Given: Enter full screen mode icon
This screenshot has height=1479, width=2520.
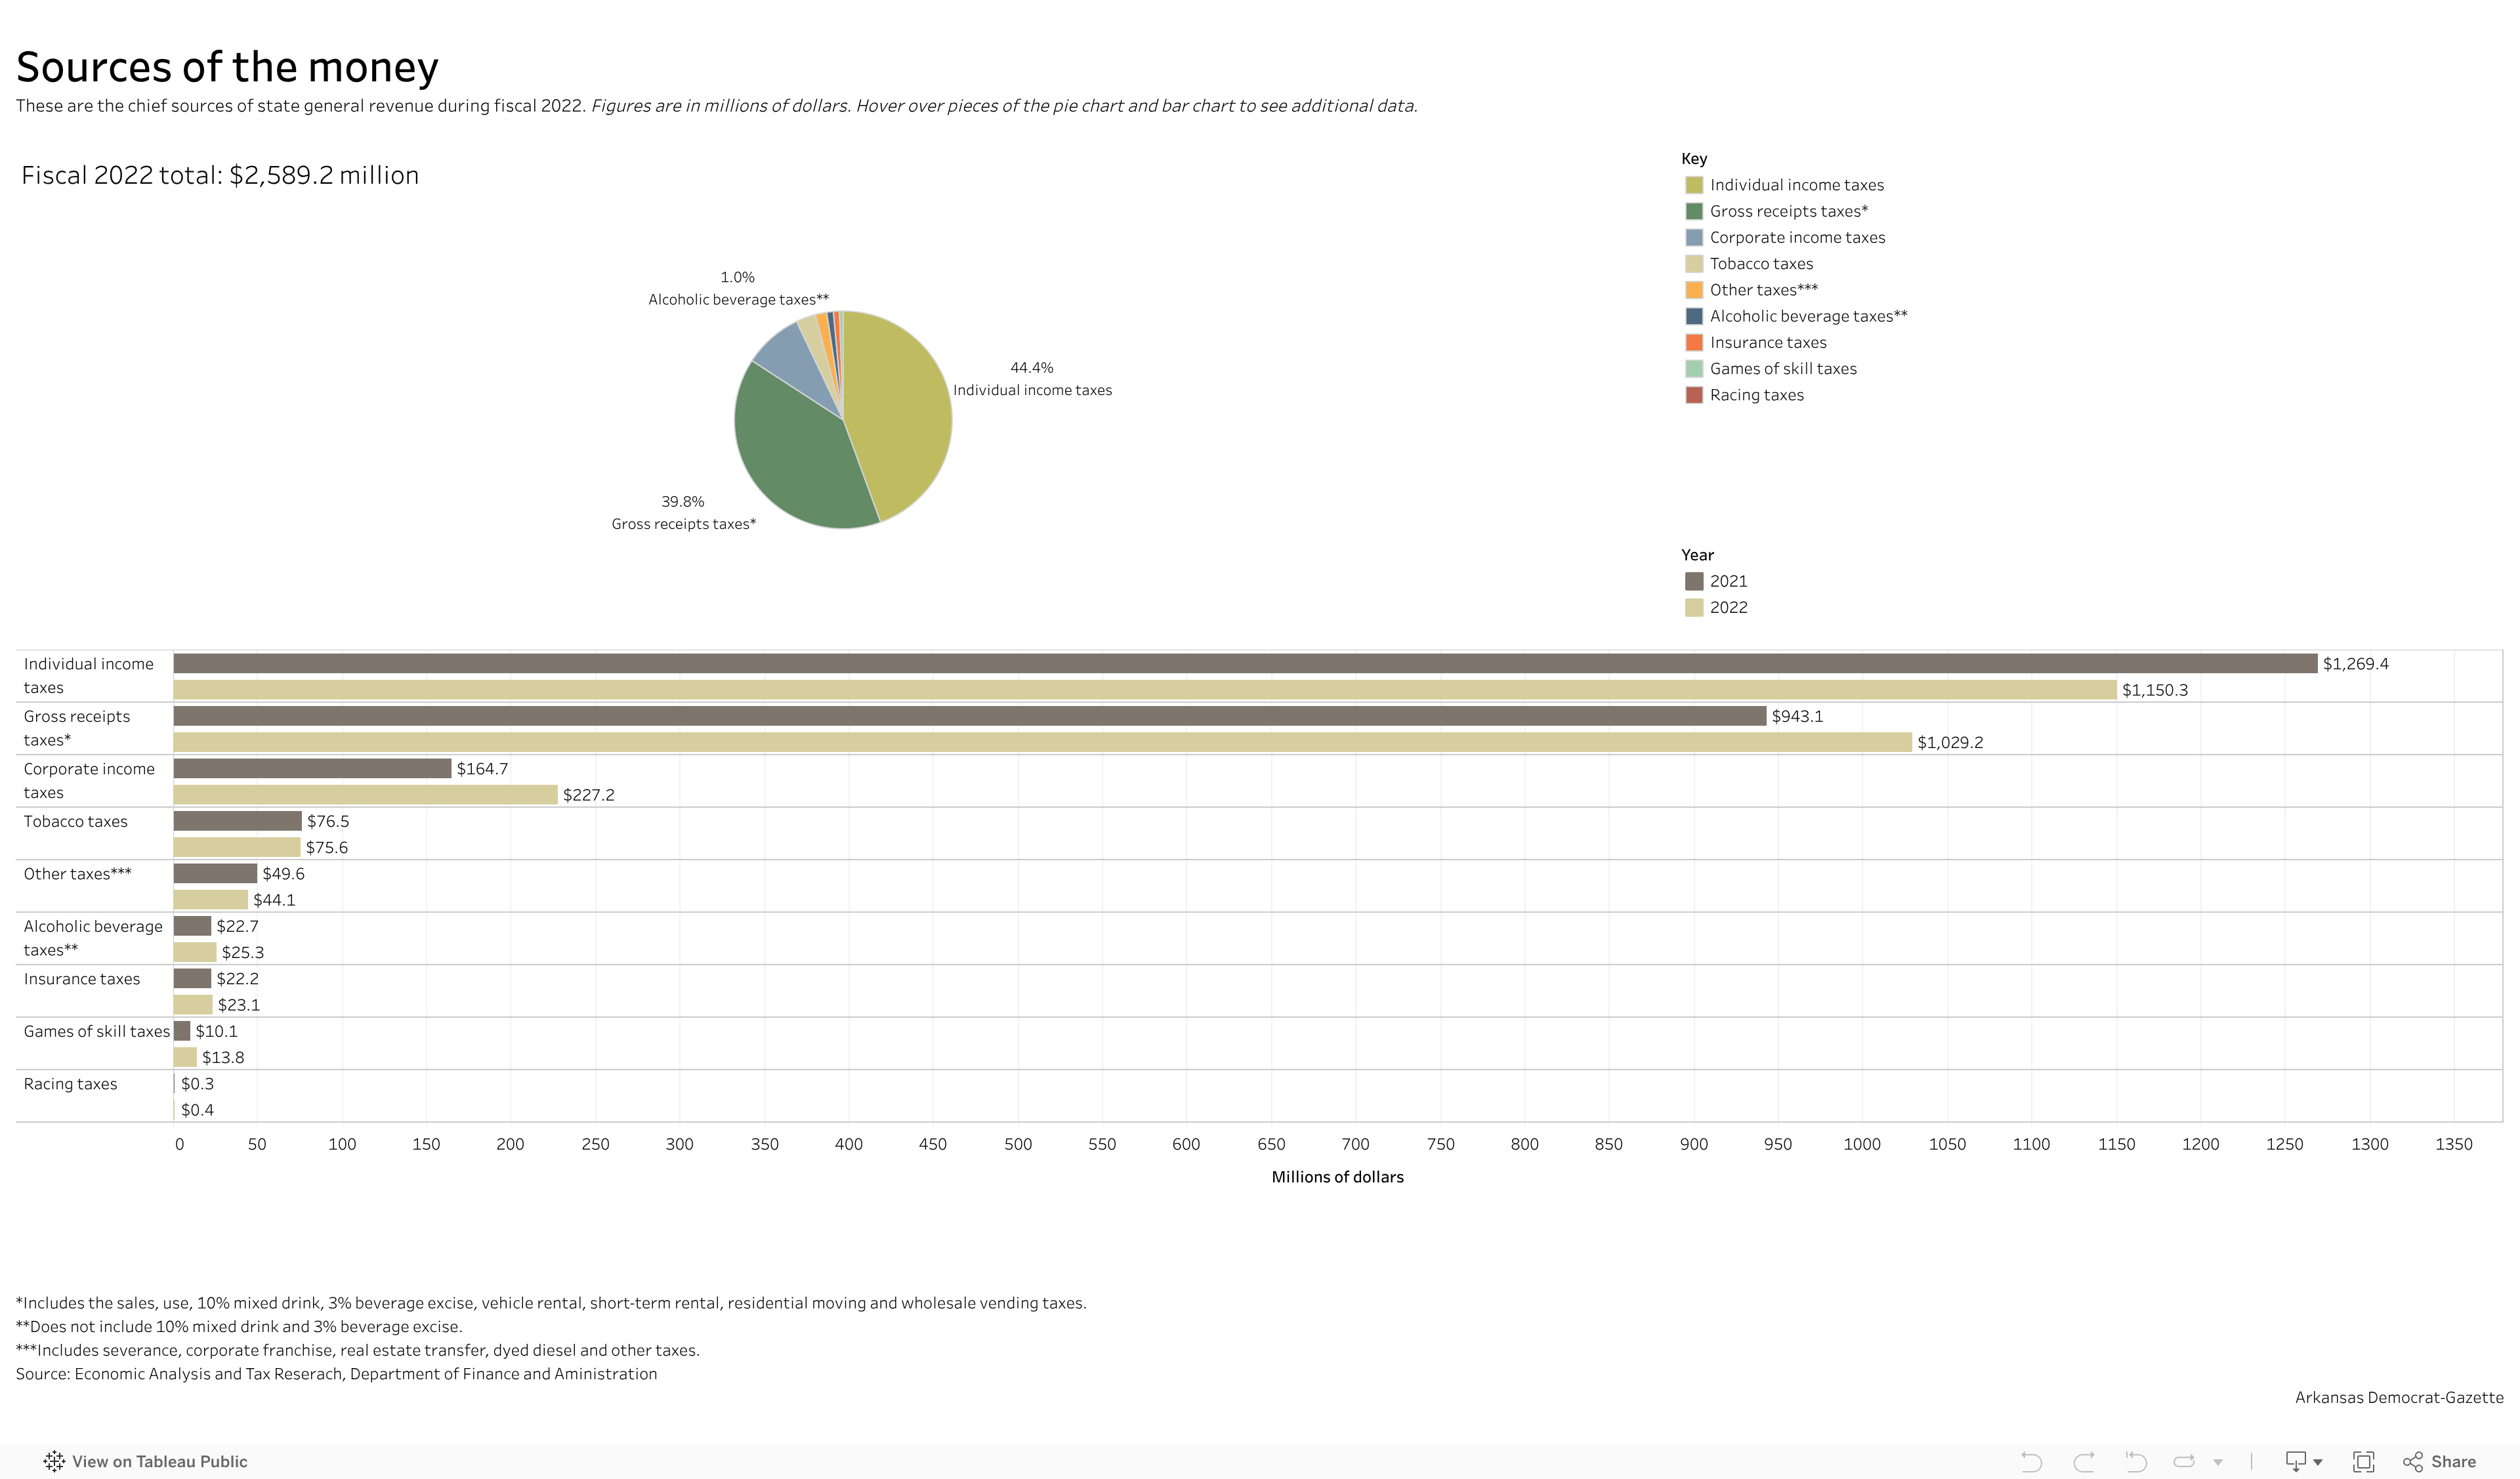Looking at the screenshot, I should [2363, 1461].
